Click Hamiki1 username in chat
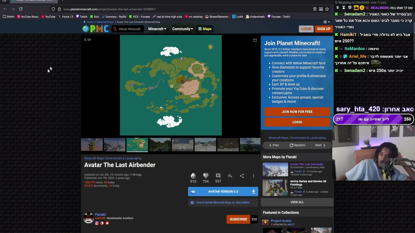415x233 pixels. point(348,35)
